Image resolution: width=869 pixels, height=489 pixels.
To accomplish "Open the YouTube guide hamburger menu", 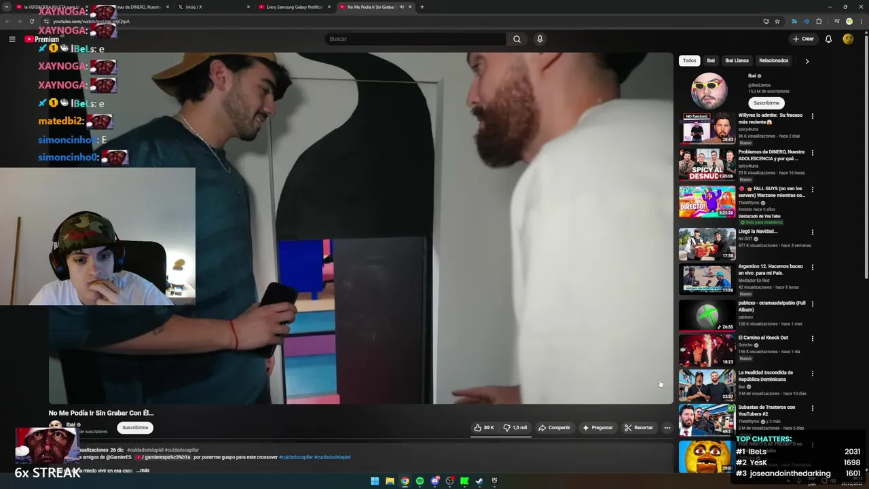I will coord(12,39).
